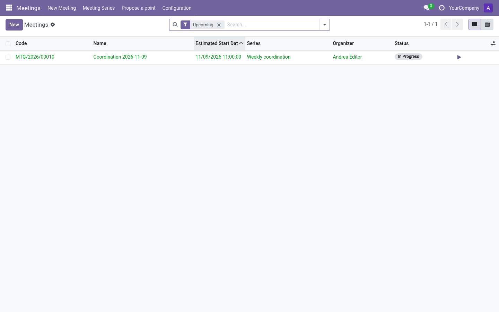Click the search magnifier icon
Image resolution: width=499 pixels, height=312 pixels.
(x=175, y=25)
